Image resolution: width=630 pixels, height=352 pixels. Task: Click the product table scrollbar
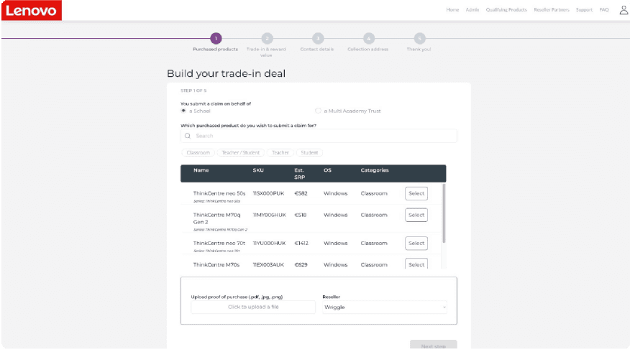click(444, 213)
